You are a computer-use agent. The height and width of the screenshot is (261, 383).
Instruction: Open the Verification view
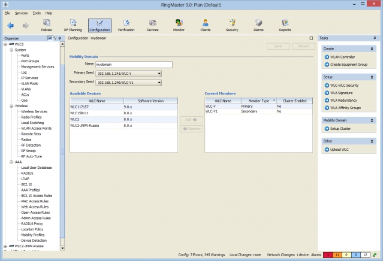(126, 25)
